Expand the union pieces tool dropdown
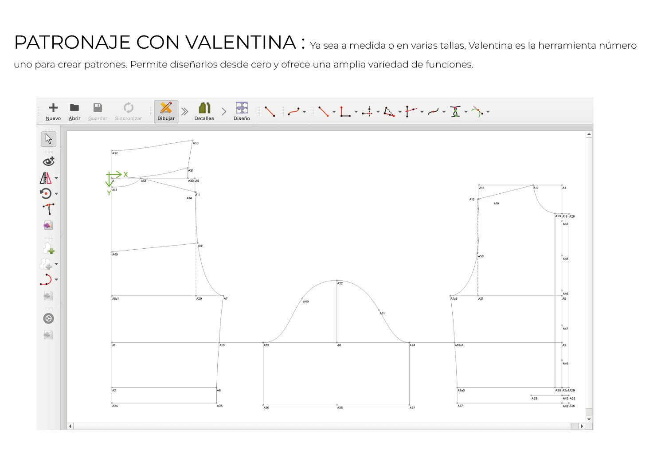 coord(56,264)
